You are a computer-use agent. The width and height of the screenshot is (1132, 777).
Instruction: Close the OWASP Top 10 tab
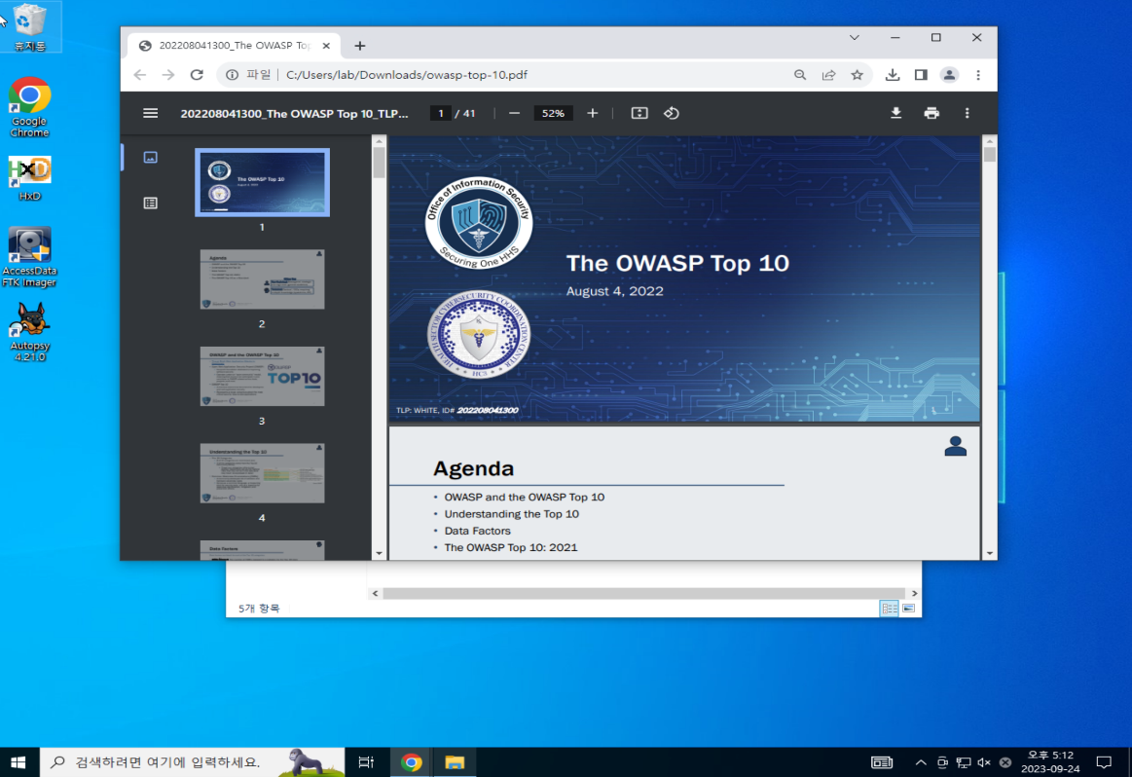[x=326, y=46]
